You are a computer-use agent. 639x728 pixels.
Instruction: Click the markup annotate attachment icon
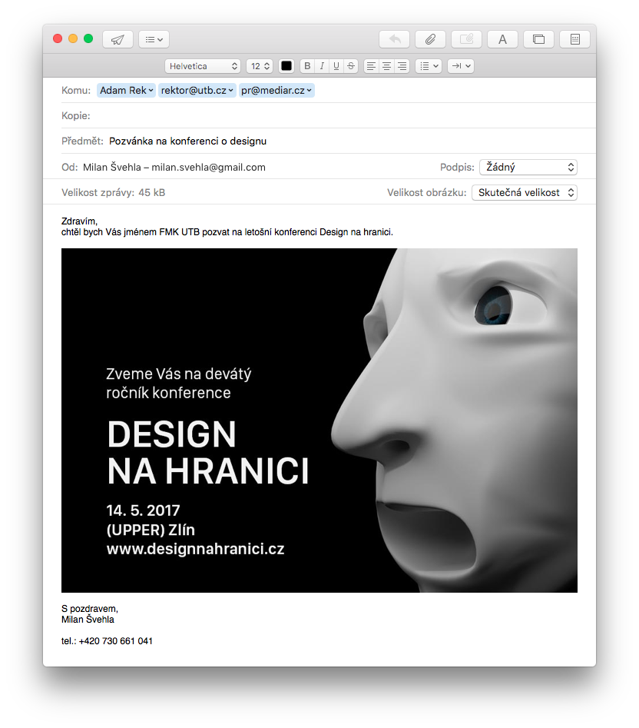coord(466,39)
